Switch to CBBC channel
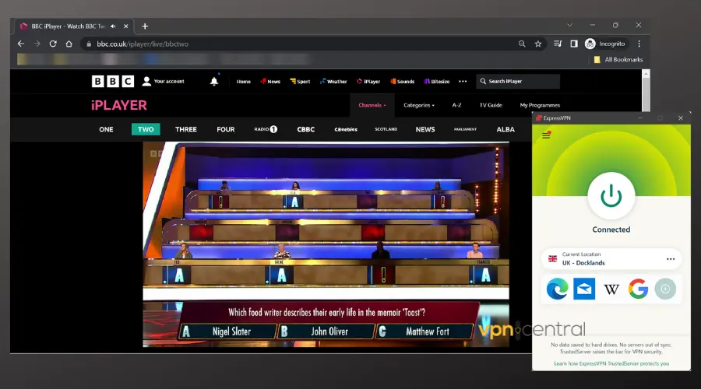The image size is (701, 389). tap(306, 129)
